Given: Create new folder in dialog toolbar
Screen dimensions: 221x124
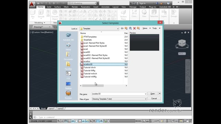Looking at the screenshot, I should (138, 28).
